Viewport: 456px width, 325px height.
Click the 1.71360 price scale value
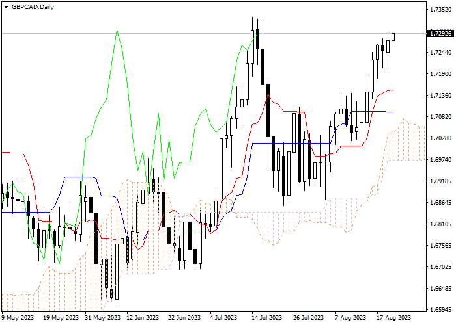pos(440,96)
